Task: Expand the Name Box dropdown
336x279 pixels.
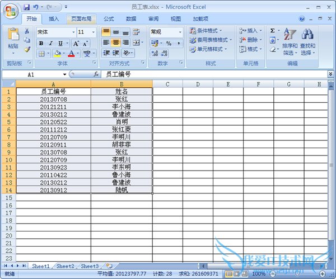Action: click(x=64, y=74)
